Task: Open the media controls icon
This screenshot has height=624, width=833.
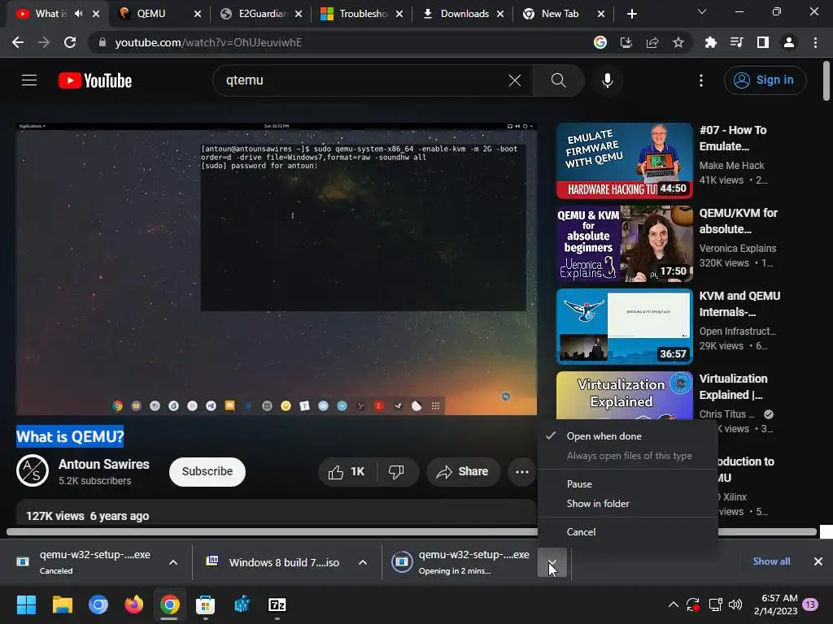Action: click(736, 42)
